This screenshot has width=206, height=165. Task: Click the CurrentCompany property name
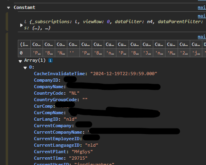pyautogui.click(x=53, y=126)
